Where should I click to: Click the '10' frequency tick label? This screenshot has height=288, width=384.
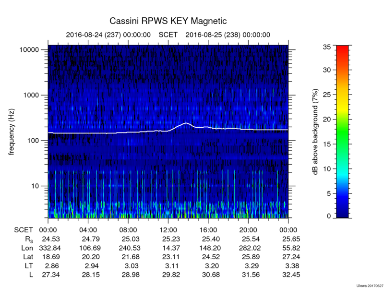point(35,186)
